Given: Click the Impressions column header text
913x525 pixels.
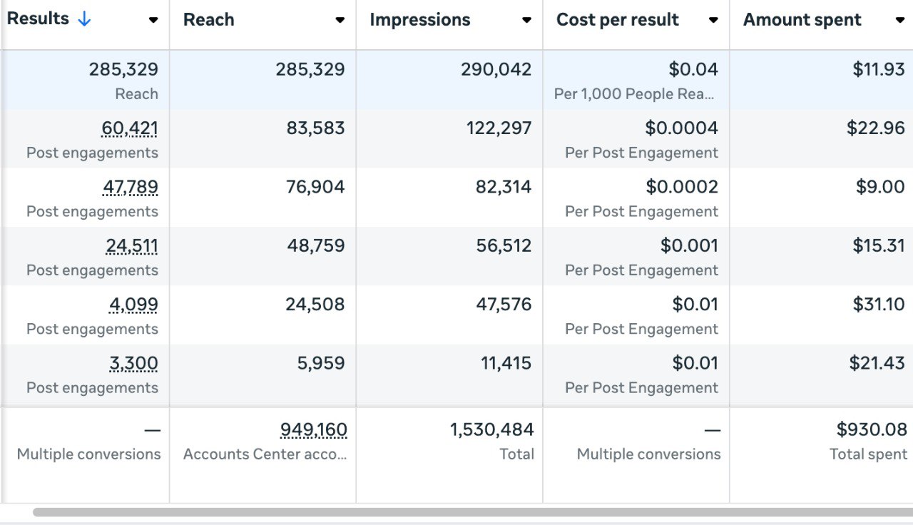Looking at the screenshot, I should click(x=419, y=20).
